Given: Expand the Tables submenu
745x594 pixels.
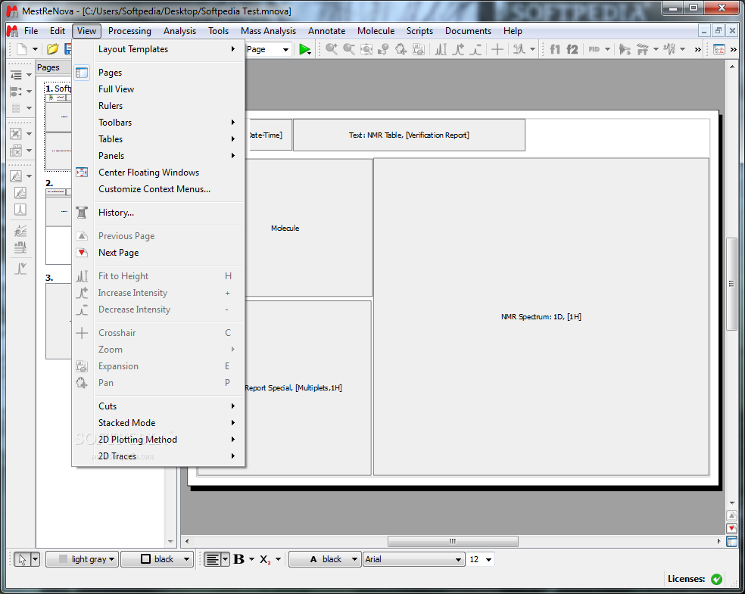Looking at the screenshot, I should [x=158, y=139].
